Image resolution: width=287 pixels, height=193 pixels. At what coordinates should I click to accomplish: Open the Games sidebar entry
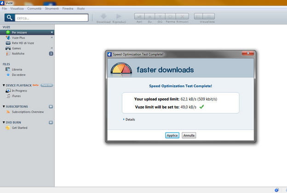[16, 48]
